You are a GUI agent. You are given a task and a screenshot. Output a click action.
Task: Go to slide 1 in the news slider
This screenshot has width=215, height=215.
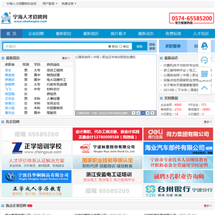click(x=133, y=113)
